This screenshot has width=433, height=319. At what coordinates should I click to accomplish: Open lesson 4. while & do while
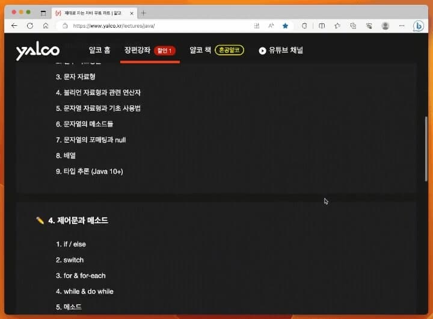85,291
